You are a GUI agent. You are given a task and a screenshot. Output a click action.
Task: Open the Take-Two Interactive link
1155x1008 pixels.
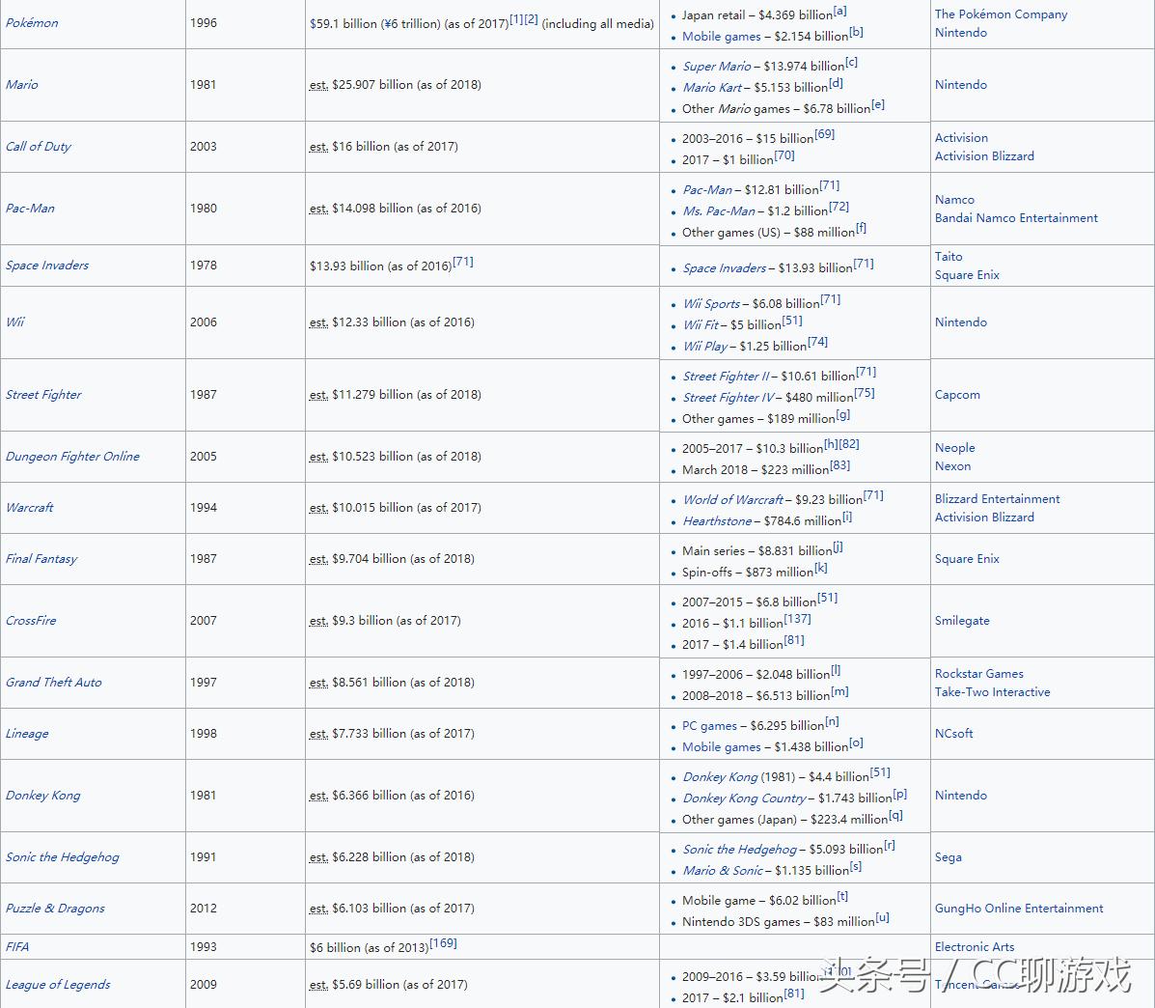click(x=992, y=692)
